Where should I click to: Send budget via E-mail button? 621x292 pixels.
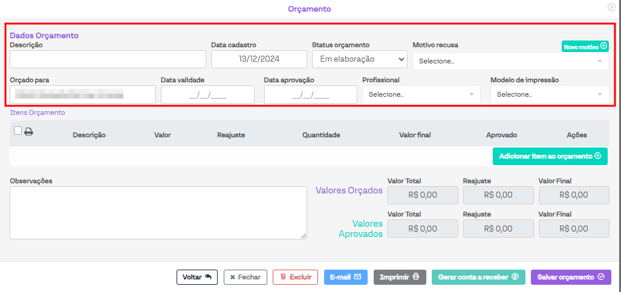[x=346, y=277]
